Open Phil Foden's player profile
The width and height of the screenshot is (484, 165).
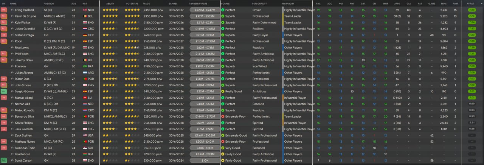tap(22, 54)
